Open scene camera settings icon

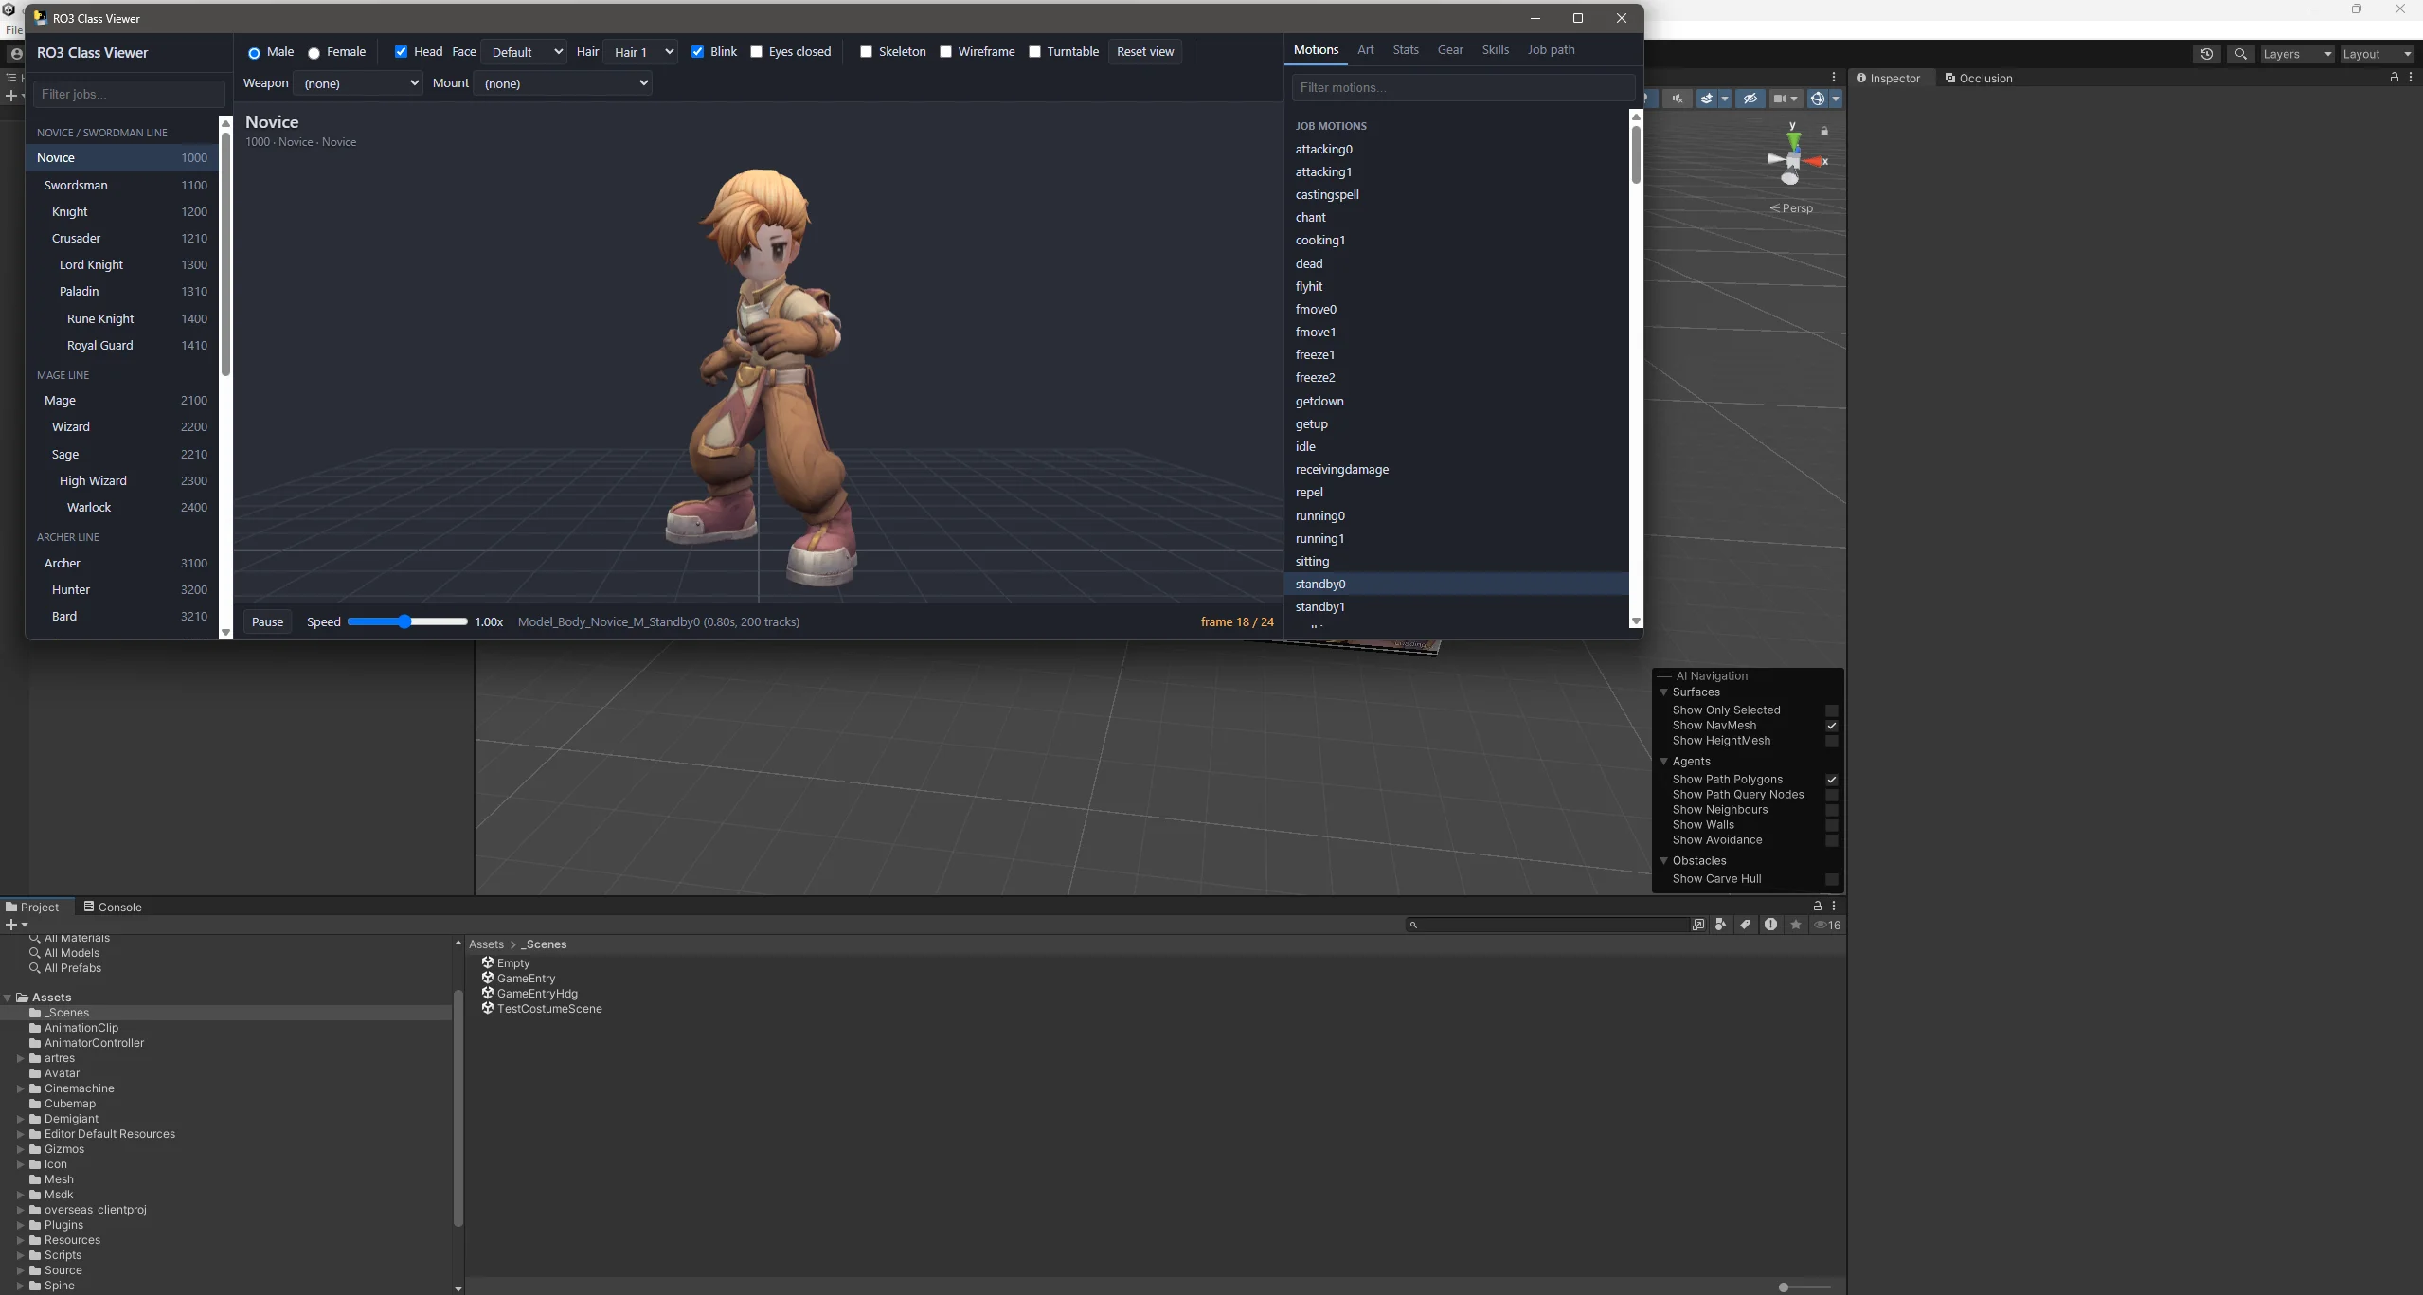point(1785,99)
